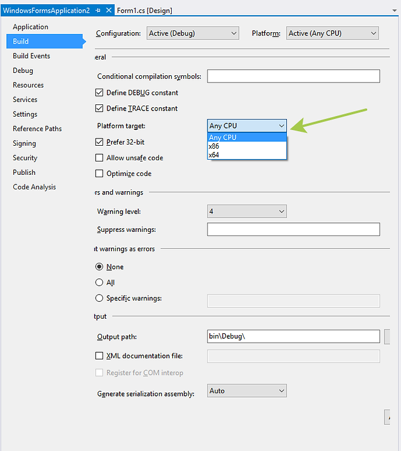
Task: Click the Conditional compilation symbols field
Action: tap(294, 76)
